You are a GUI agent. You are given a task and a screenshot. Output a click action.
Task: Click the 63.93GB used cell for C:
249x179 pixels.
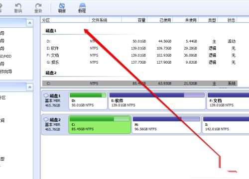pyautogui.click(x=165, y=84)
